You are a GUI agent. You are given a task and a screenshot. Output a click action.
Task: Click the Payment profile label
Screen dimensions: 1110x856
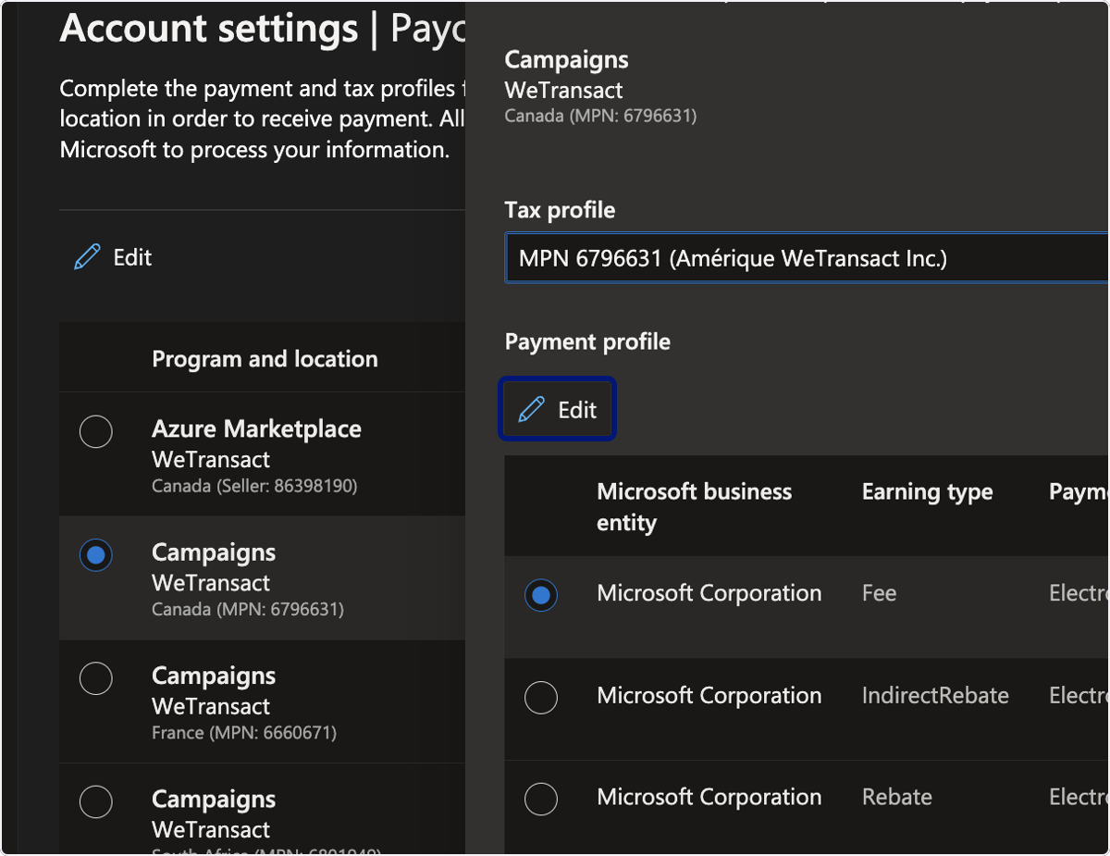coord(587,341)
